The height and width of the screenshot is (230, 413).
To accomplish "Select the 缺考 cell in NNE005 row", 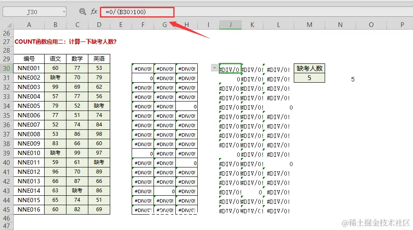I will 99,106.
